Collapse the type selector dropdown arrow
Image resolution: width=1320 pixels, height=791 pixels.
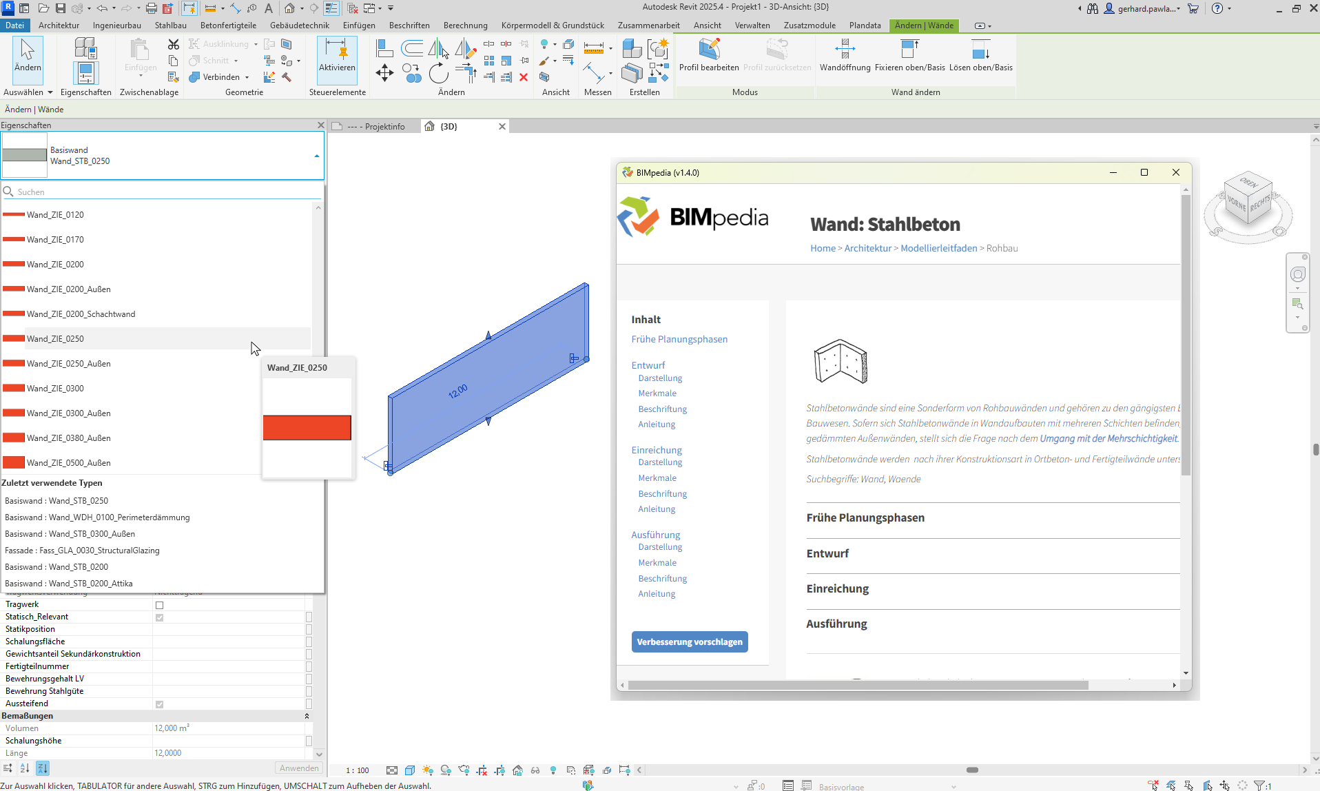coord(317,156)
